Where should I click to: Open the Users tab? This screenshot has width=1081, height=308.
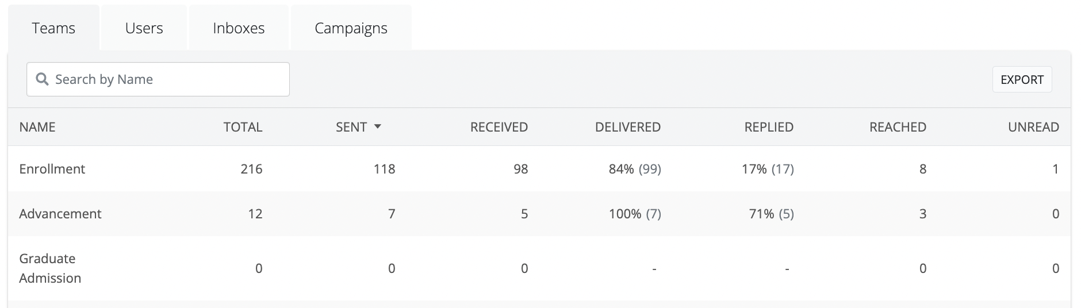(144, 28)
